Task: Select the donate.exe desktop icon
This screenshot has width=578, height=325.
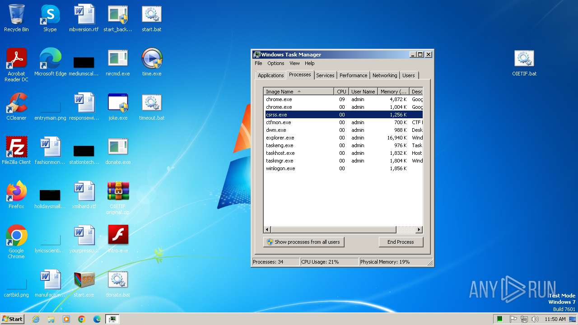Action: tap(118, 151)
